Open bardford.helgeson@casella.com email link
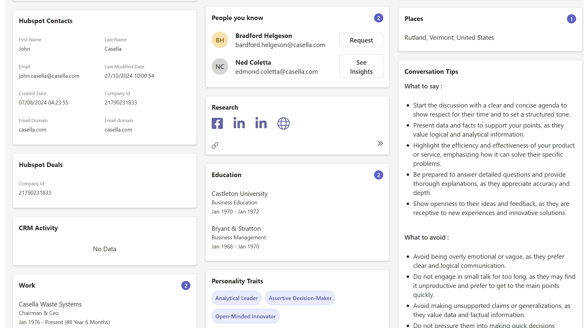This screenshot has height=328, width=584. 280,45
